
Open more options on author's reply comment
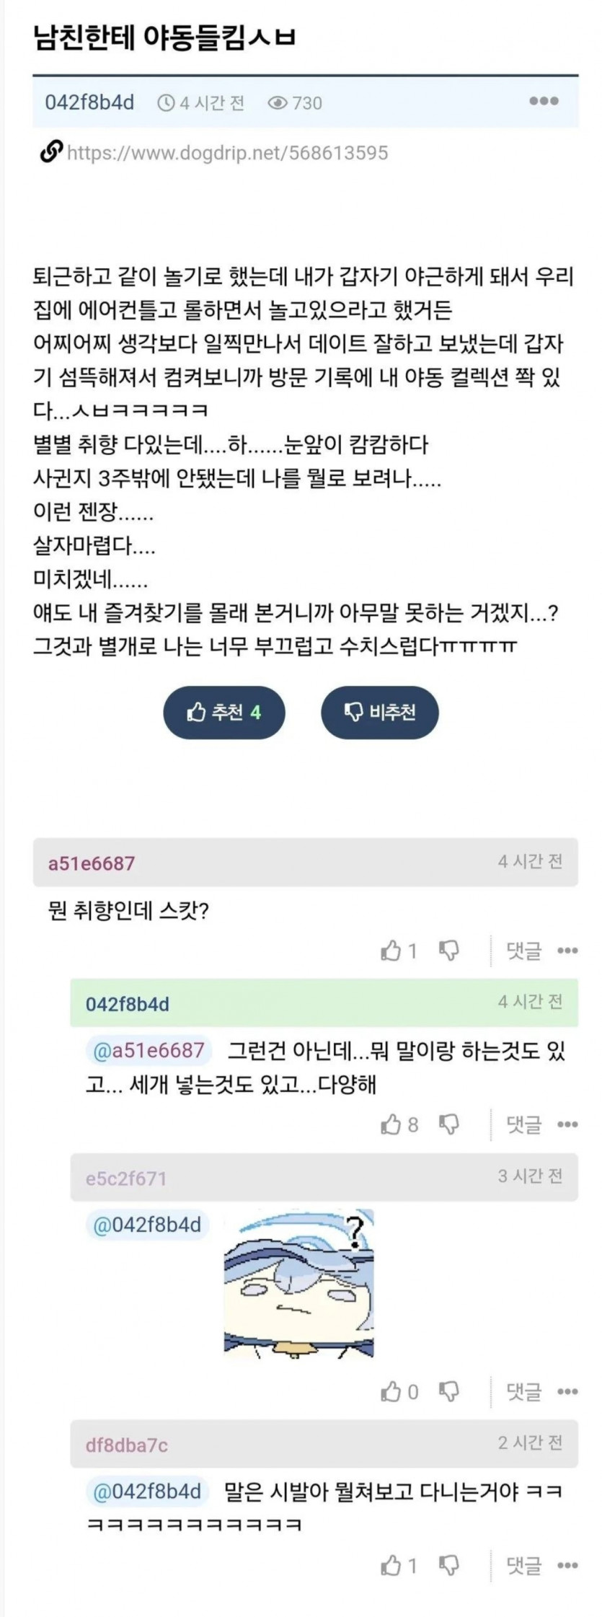click(x=567, y=1124)
